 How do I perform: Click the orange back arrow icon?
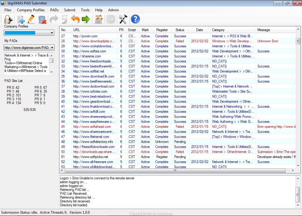pos(75,19)
